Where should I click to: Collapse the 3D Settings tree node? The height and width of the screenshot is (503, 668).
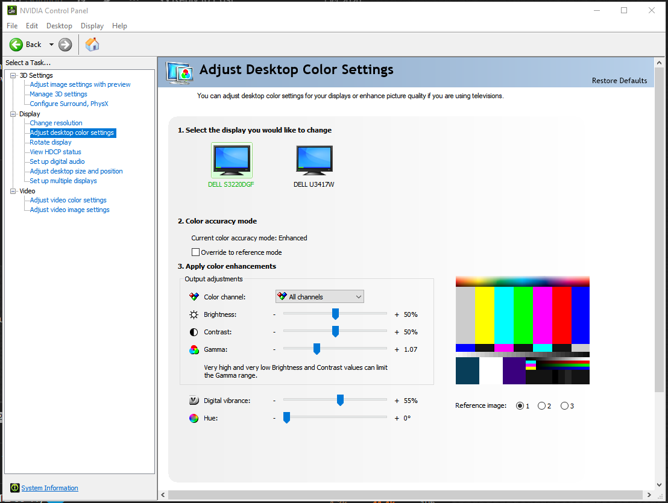tap(13, 75)
